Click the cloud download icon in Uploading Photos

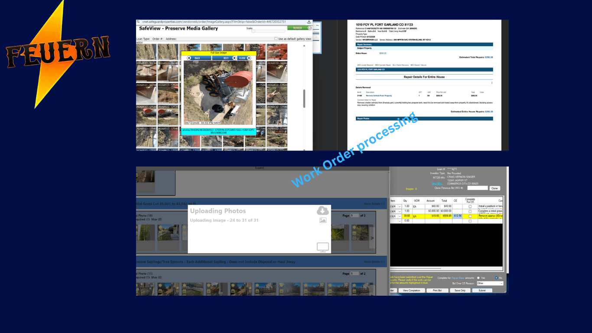click(322, 211)
